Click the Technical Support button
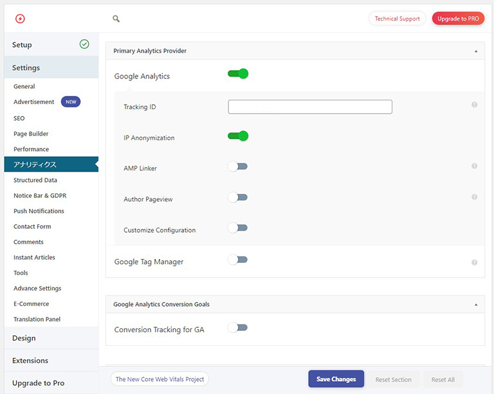The width and height of the screenshot is (494, 394). [398, 19]
